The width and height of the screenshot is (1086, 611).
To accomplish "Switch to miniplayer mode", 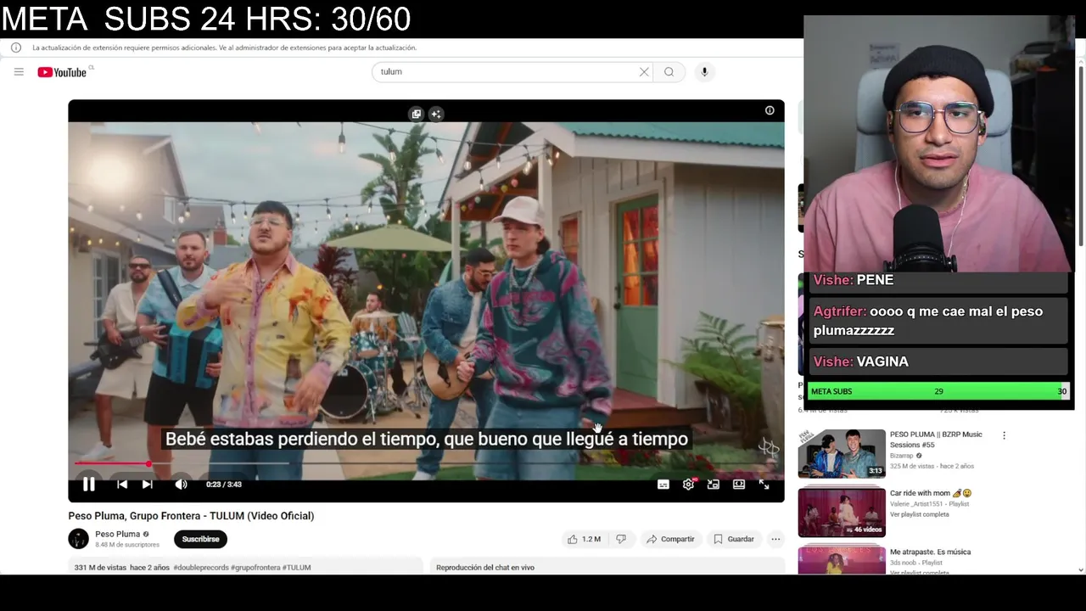I will coord(714,485).
